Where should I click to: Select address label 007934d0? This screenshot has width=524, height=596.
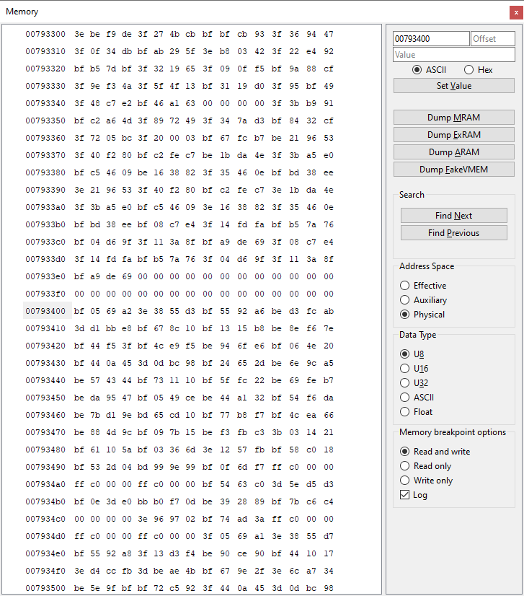[45, 536]
